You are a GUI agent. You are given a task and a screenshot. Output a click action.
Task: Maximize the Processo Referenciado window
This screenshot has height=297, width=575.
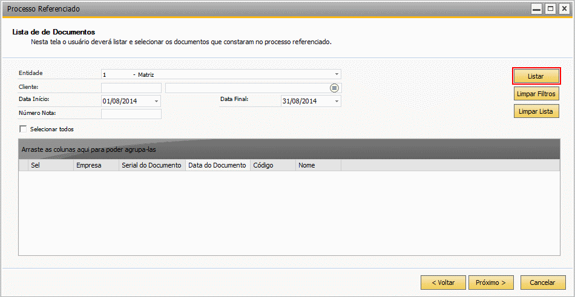(x=550, y=9)
